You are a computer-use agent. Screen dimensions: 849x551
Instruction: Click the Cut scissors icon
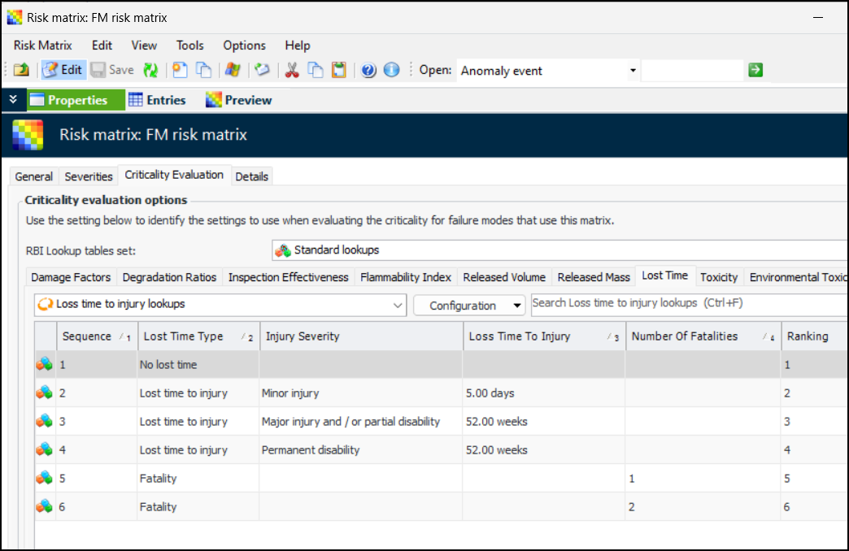pyautogui.click(x=292, y=70)
